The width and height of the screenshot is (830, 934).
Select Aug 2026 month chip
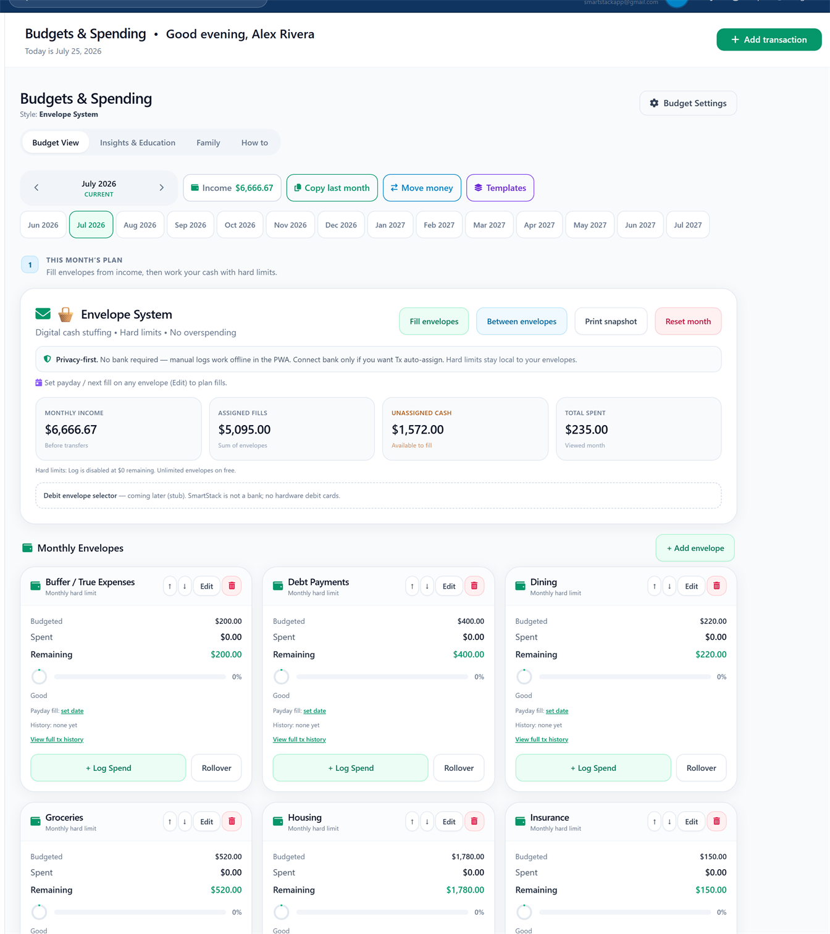140,225
